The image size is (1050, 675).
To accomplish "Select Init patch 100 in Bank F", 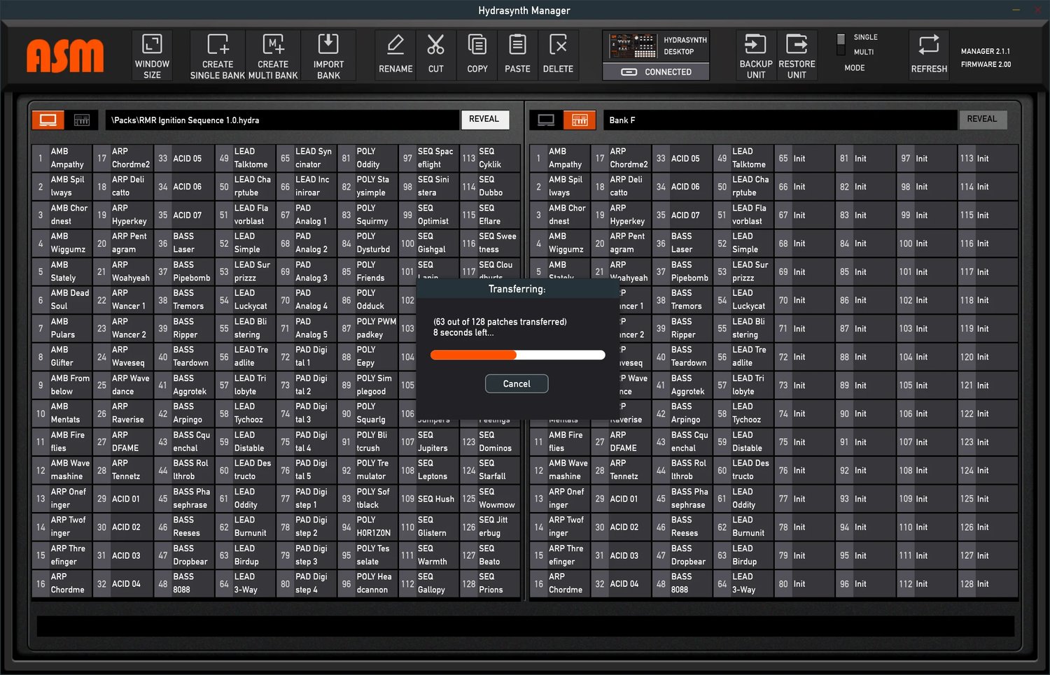I will pos(927,243).
